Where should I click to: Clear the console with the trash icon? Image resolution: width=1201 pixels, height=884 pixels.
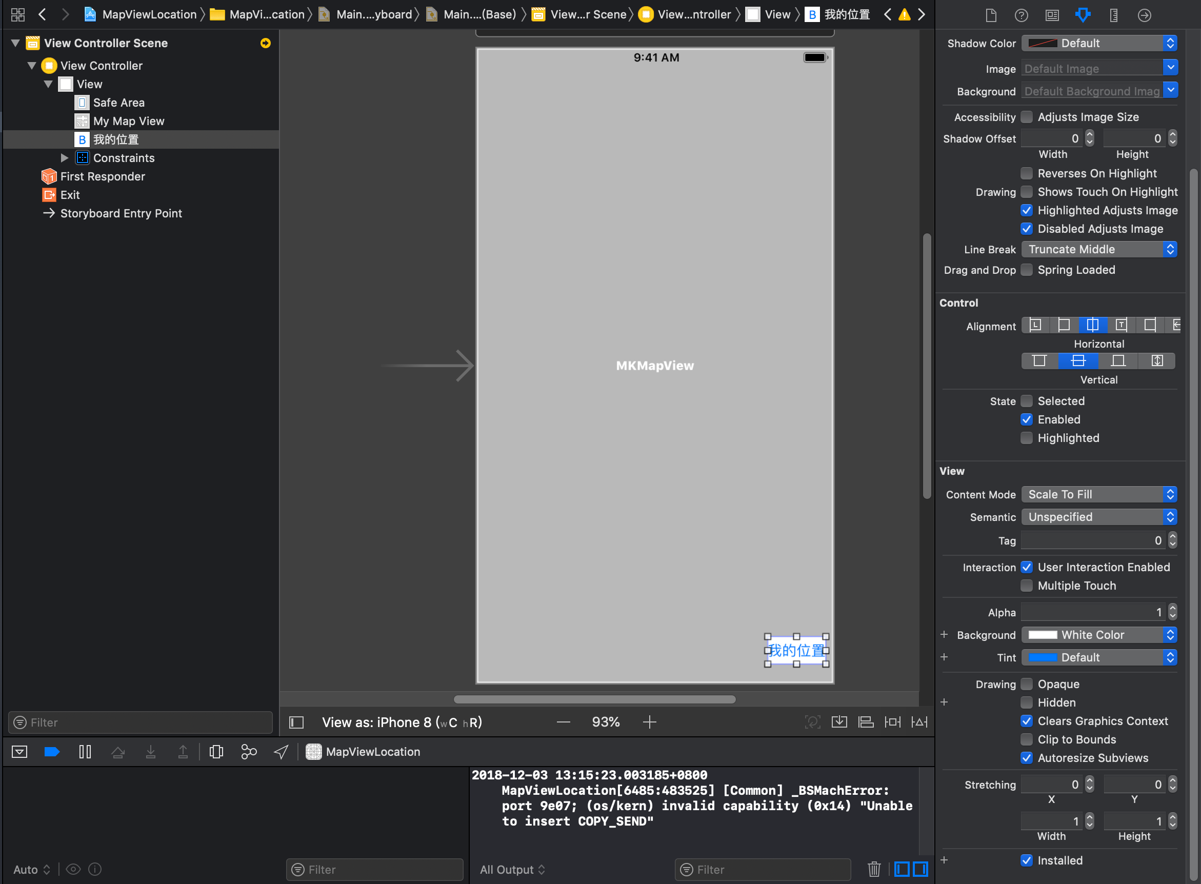[874, 869]
